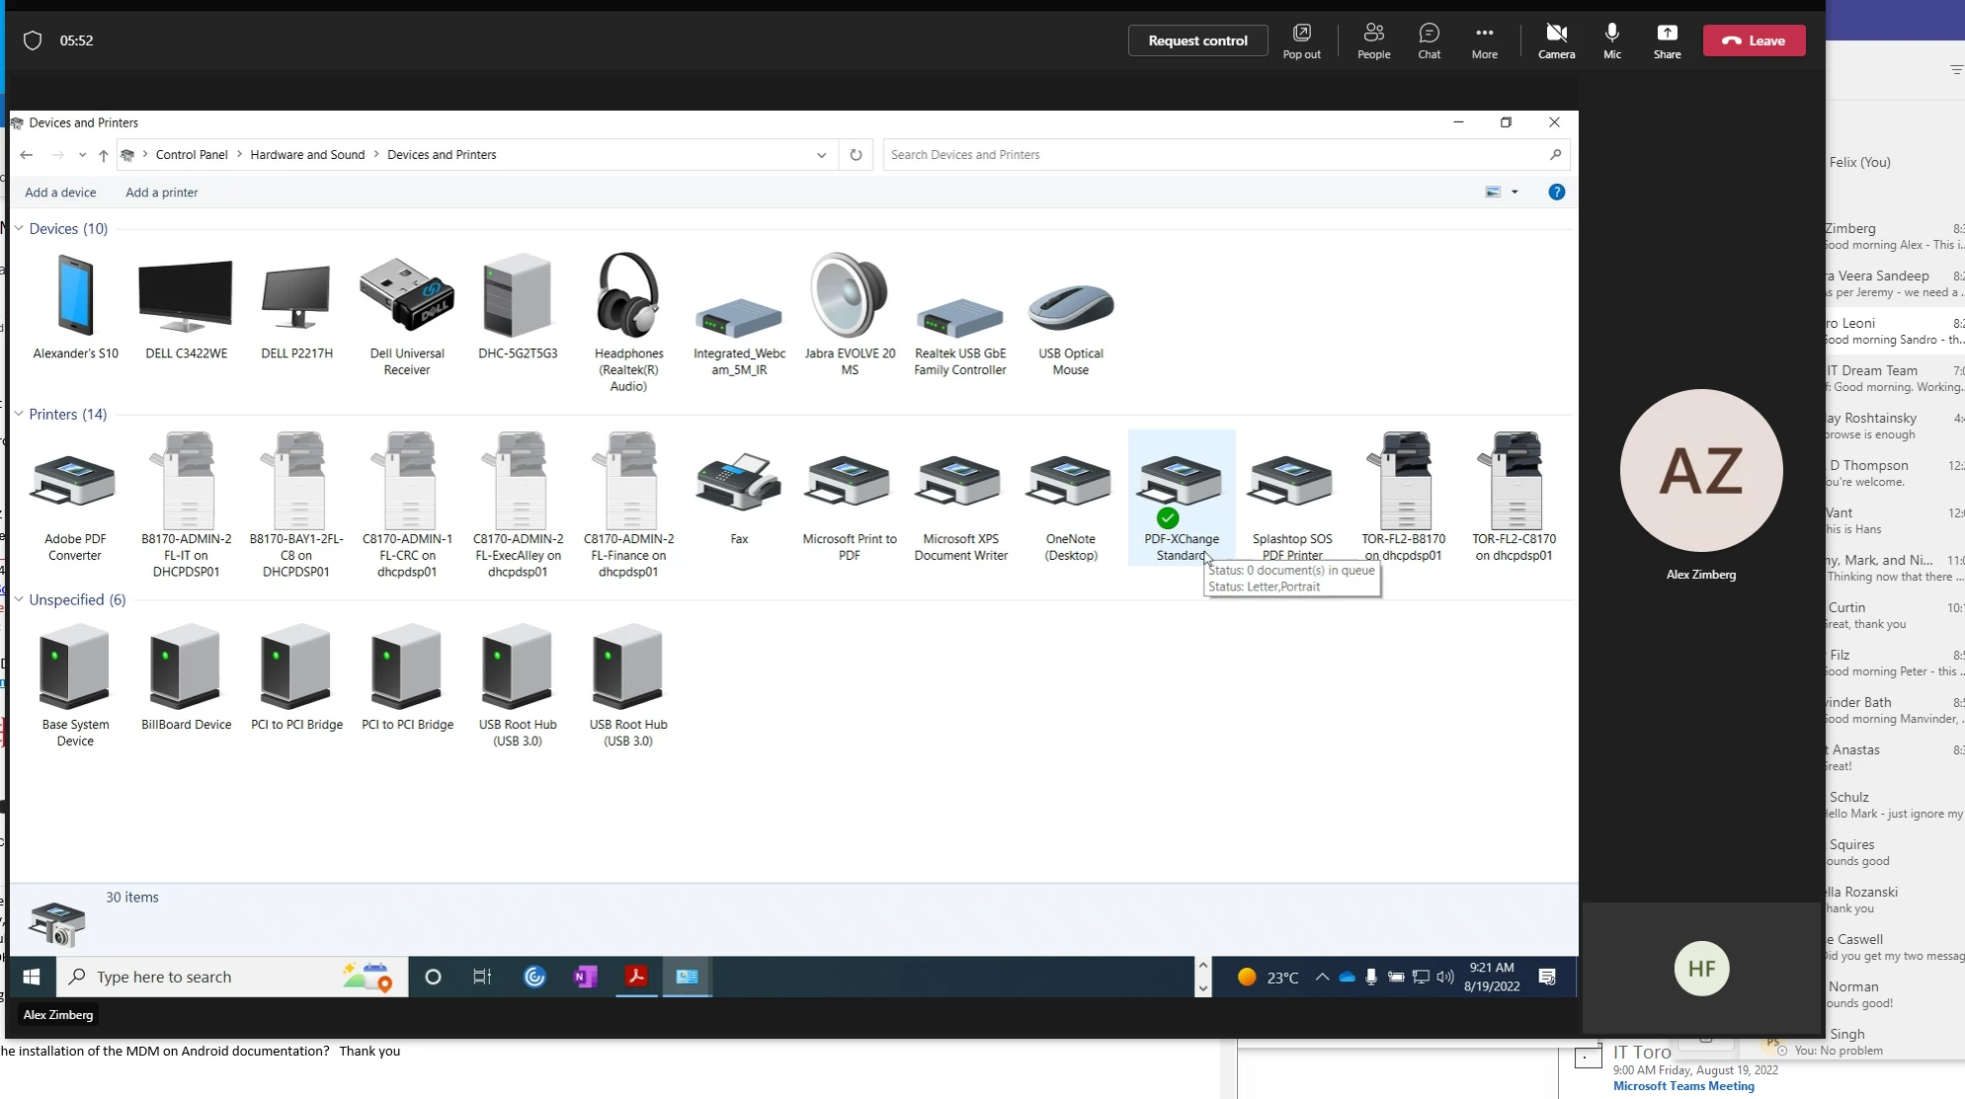Click Add a device command
Viewport: 1965px width, 1099px height.
click(60, 193)
